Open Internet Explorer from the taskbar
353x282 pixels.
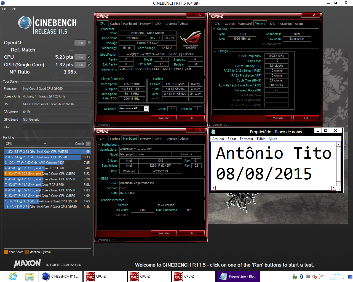coord(13,276)
